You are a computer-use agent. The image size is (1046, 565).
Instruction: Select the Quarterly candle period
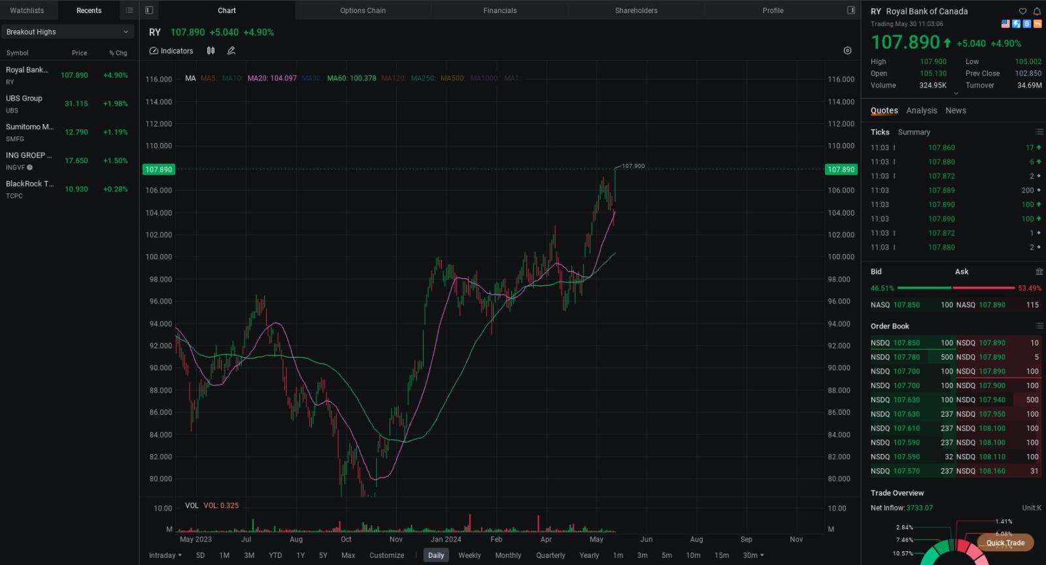[550, 555]
